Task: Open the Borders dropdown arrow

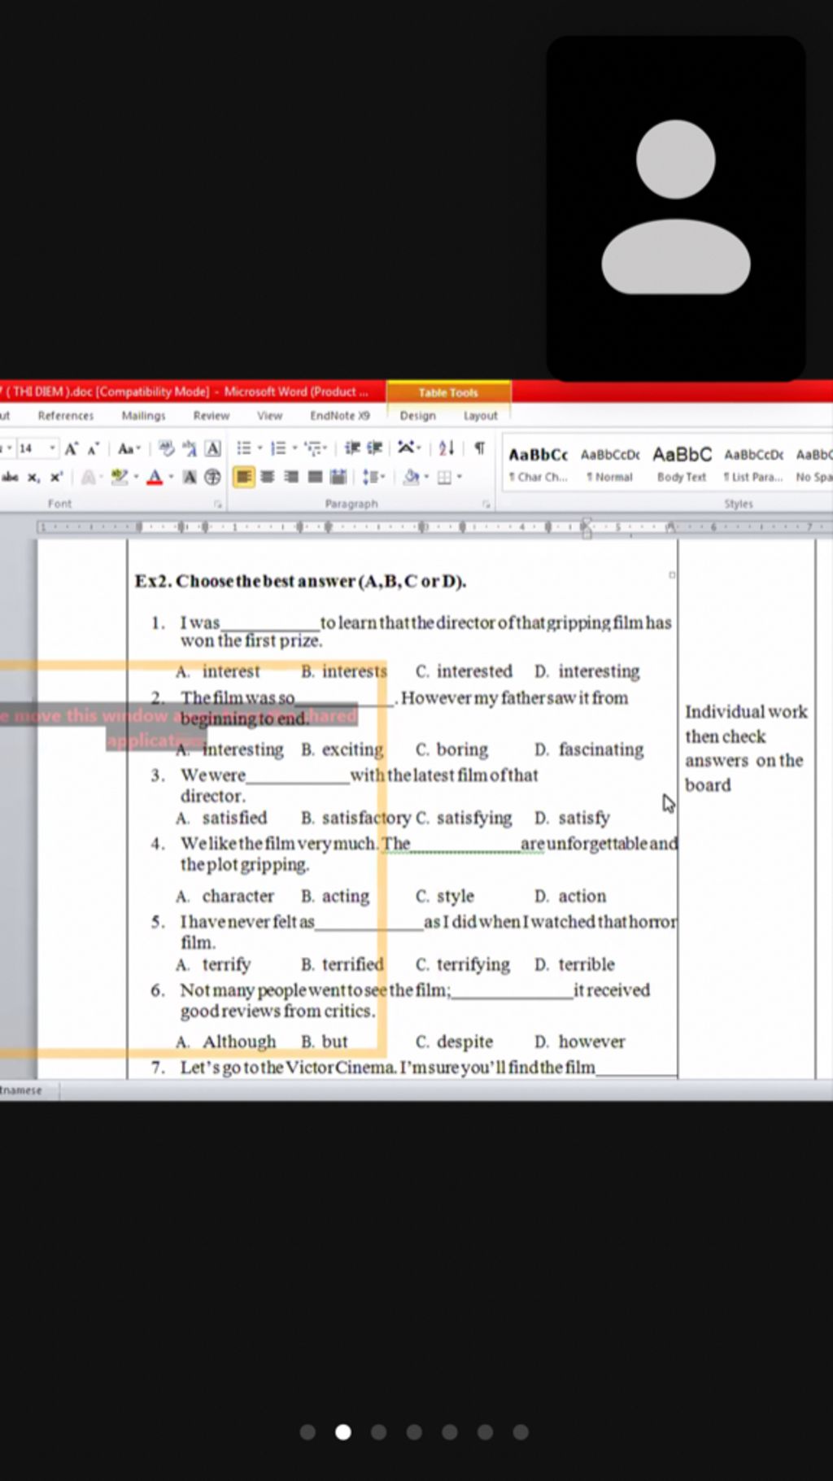Action: pyautogui.click(x=460, y=478)
